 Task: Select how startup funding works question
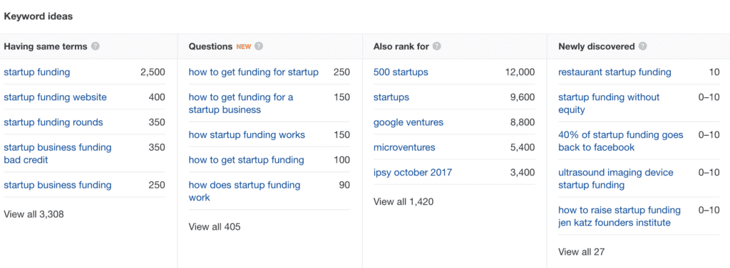247,134
